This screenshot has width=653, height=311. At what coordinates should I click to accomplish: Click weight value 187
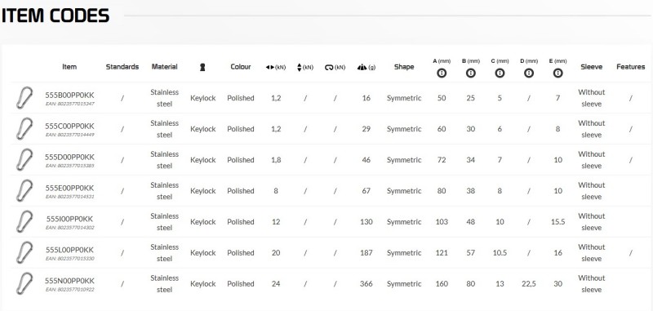(366, 253)
